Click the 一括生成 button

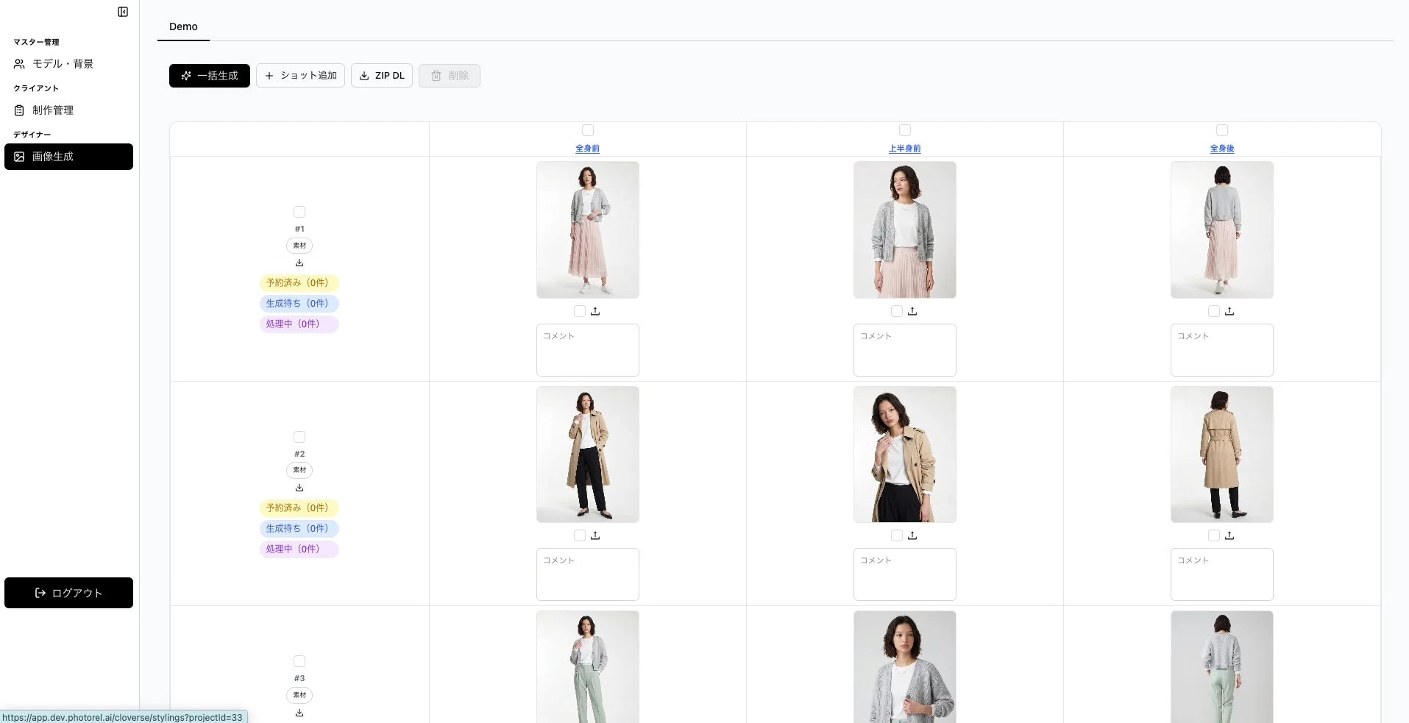tap(210, 76)
